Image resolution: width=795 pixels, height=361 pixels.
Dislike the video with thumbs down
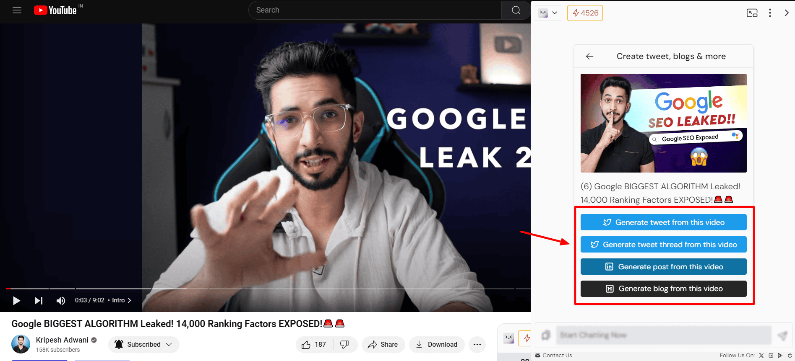point(344,344)
